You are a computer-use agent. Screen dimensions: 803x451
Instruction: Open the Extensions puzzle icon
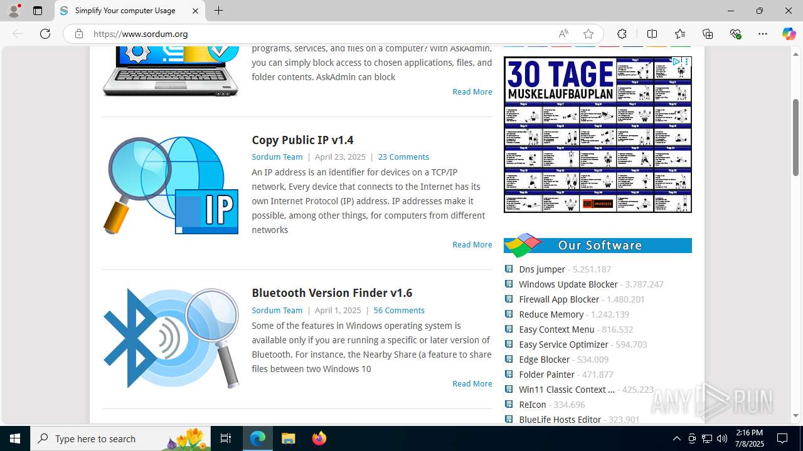[x=622, y=34]
